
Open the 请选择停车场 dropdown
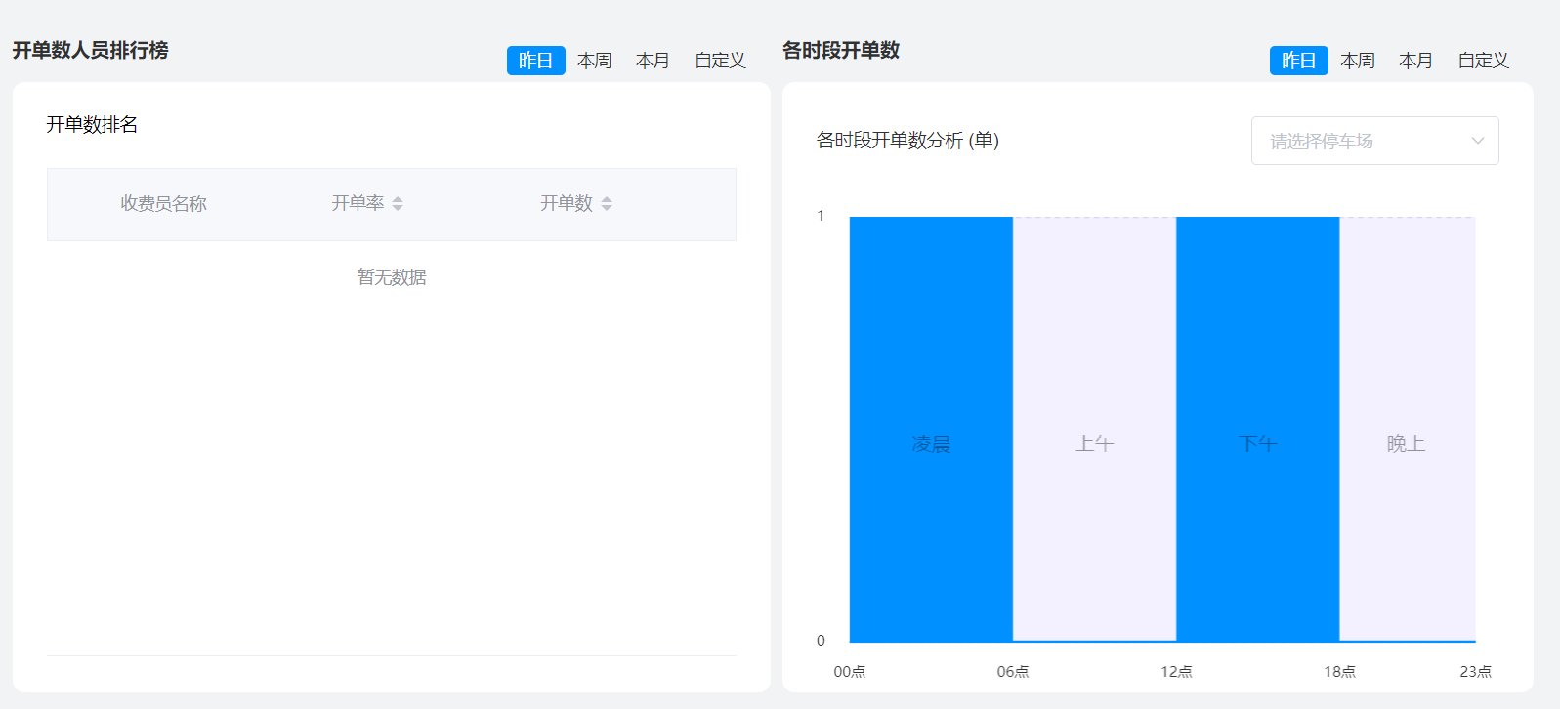pos(1358,141)
